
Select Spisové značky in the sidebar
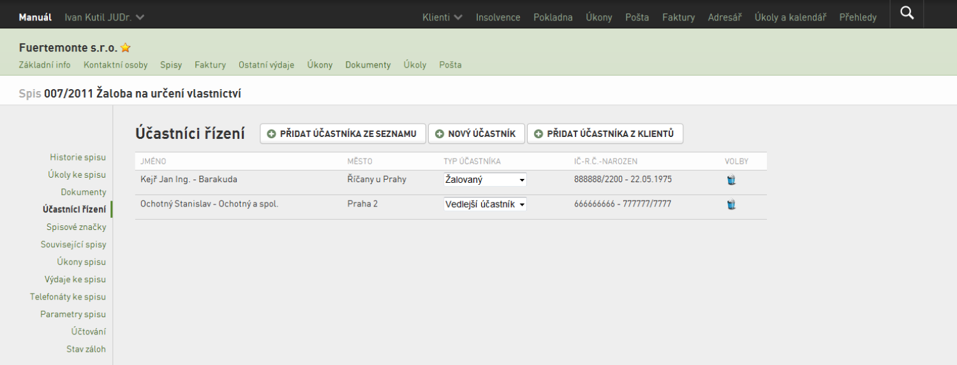point(76,227)
